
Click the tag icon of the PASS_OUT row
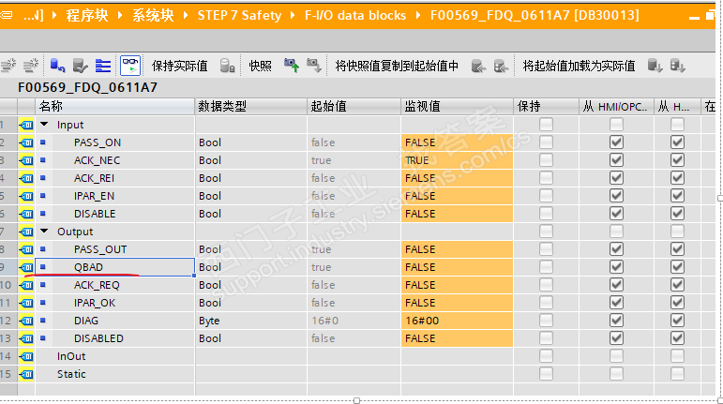click(x=26, y=249)
